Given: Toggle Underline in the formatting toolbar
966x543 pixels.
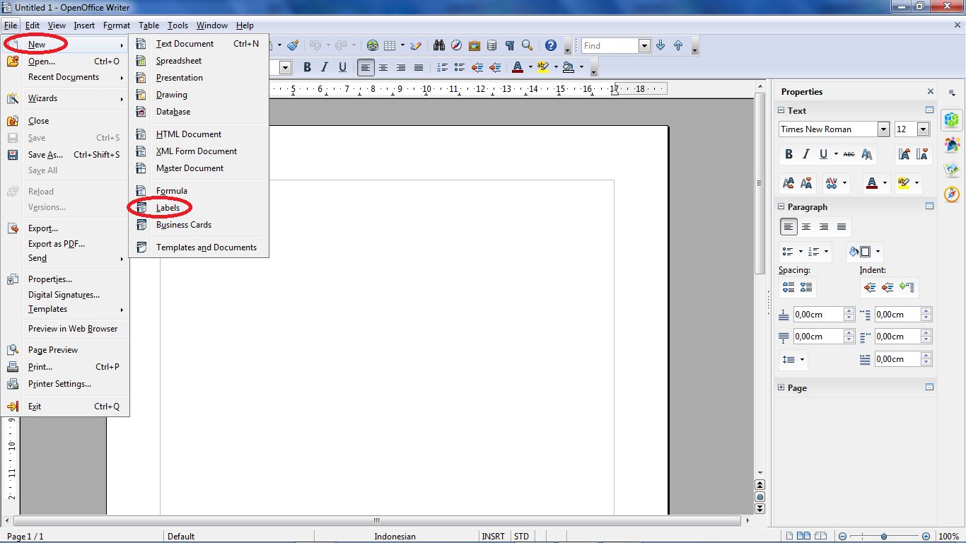Looking at the screenshot, I should [342, 68].
